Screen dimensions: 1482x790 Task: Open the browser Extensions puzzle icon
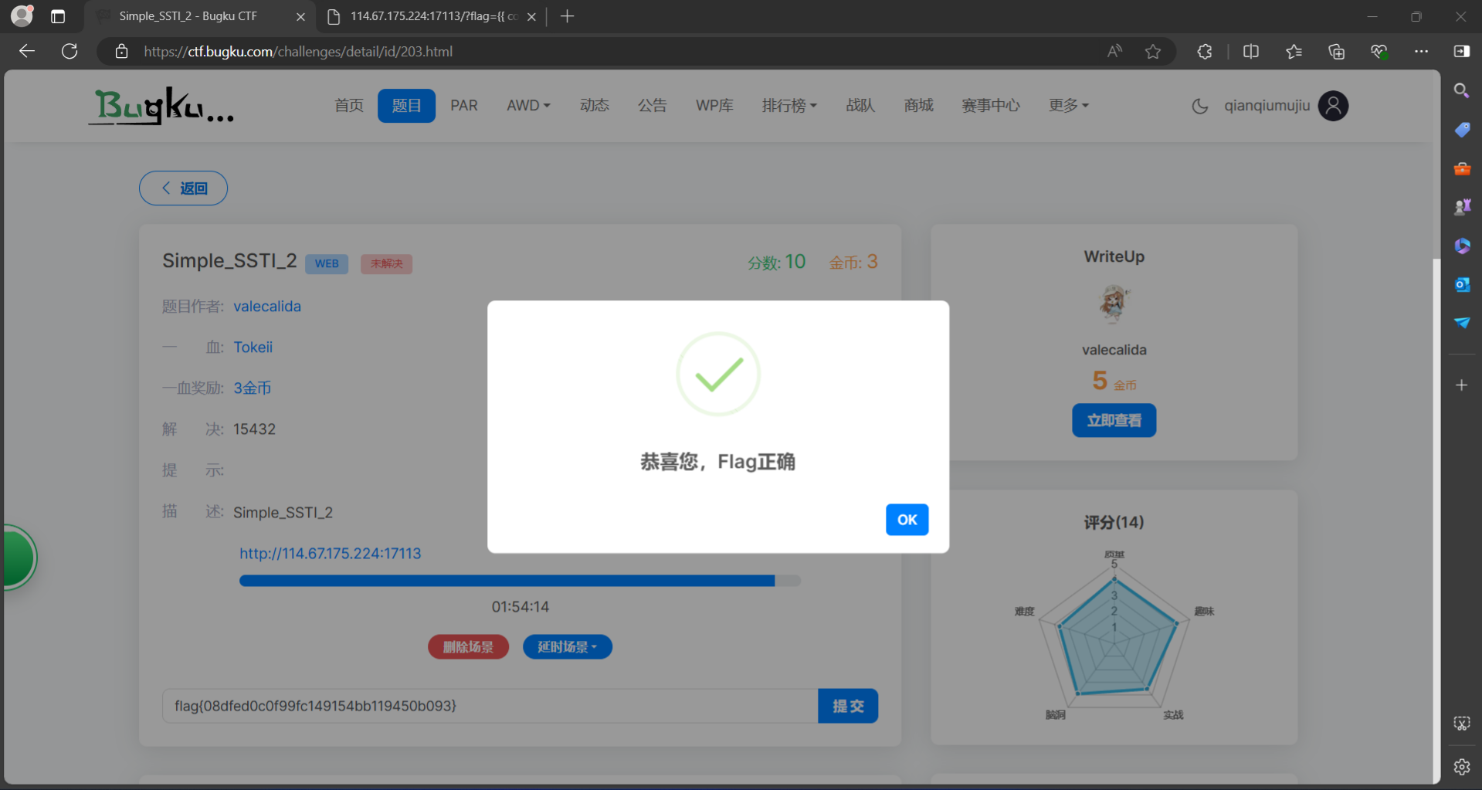[1204, 52]
